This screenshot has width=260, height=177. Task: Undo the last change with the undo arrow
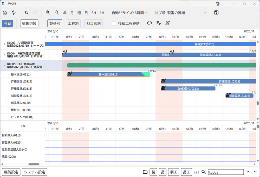point(26,12)
